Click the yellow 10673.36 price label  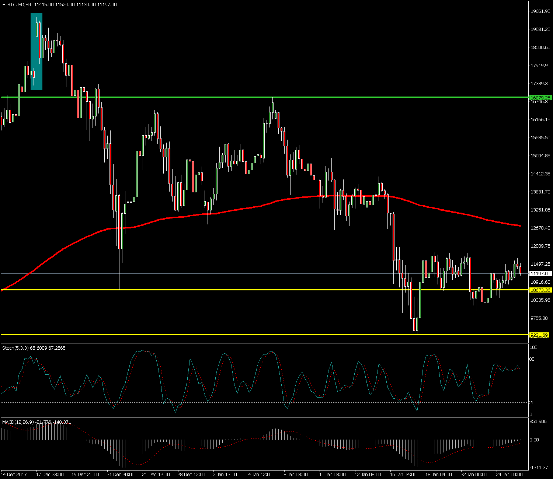point(540,290)
